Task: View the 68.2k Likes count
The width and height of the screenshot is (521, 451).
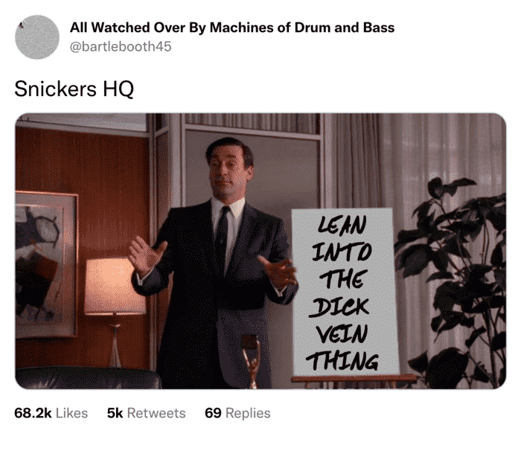Action: [51, 413]
